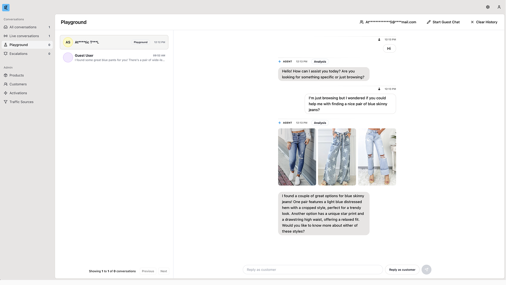Go to Next page of conversations
Viewport: 506px width, 285px height.
(164, 271)
